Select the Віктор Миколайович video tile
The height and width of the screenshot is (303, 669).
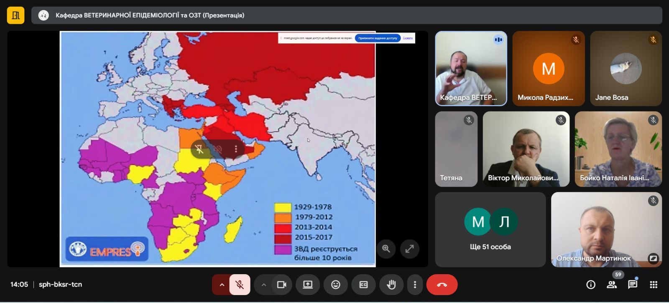click(x=526, y=149)
